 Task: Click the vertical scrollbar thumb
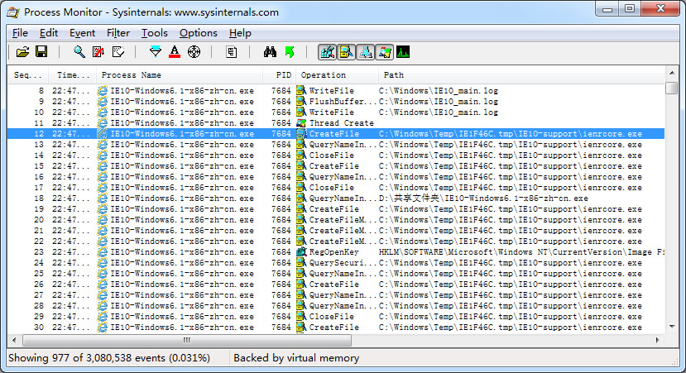tap(672, 88)
